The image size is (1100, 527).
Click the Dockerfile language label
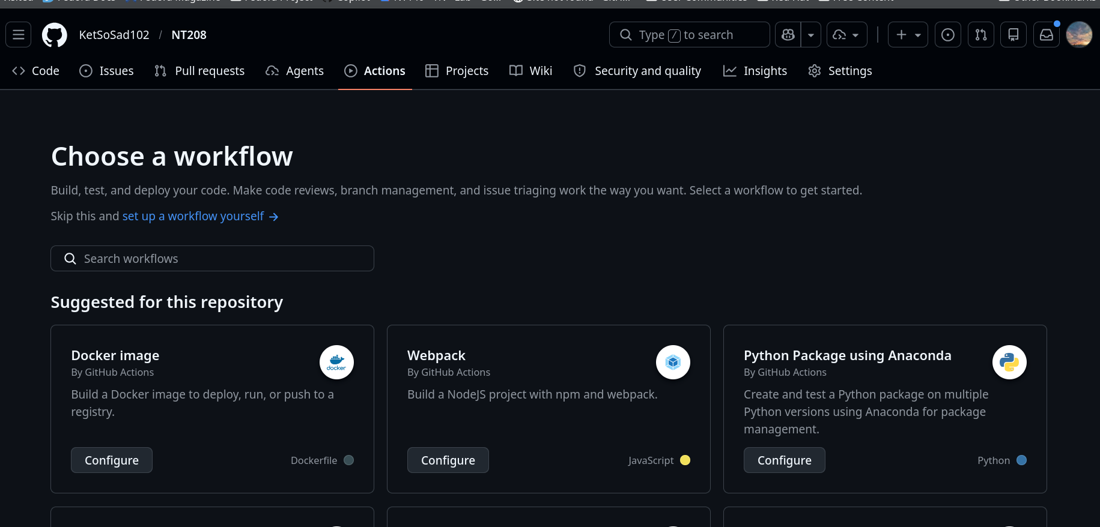tap(314, 460)
